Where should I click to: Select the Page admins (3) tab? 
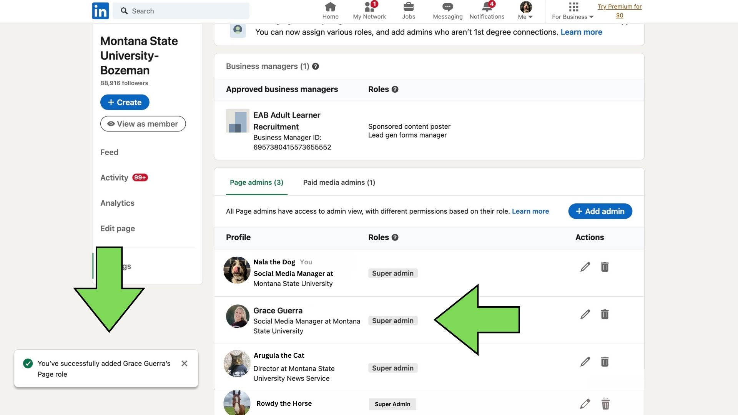(x=256, y=183)
